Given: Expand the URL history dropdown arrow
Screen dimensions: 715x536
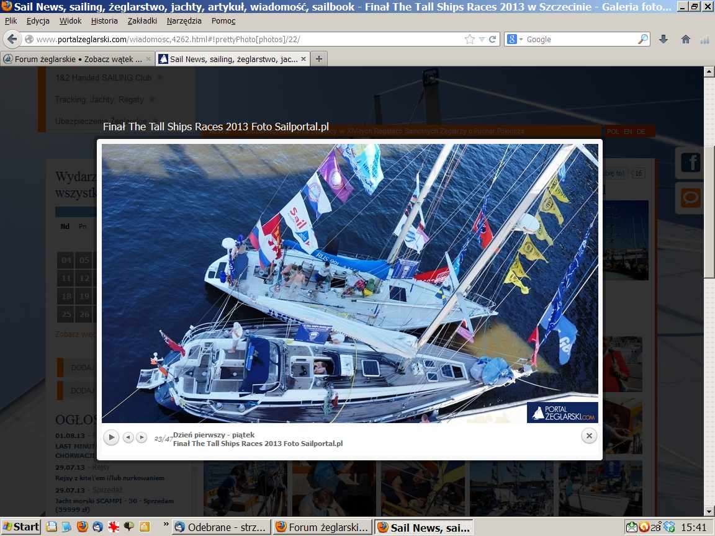Looking at the screenshot, I should (482, 39).
